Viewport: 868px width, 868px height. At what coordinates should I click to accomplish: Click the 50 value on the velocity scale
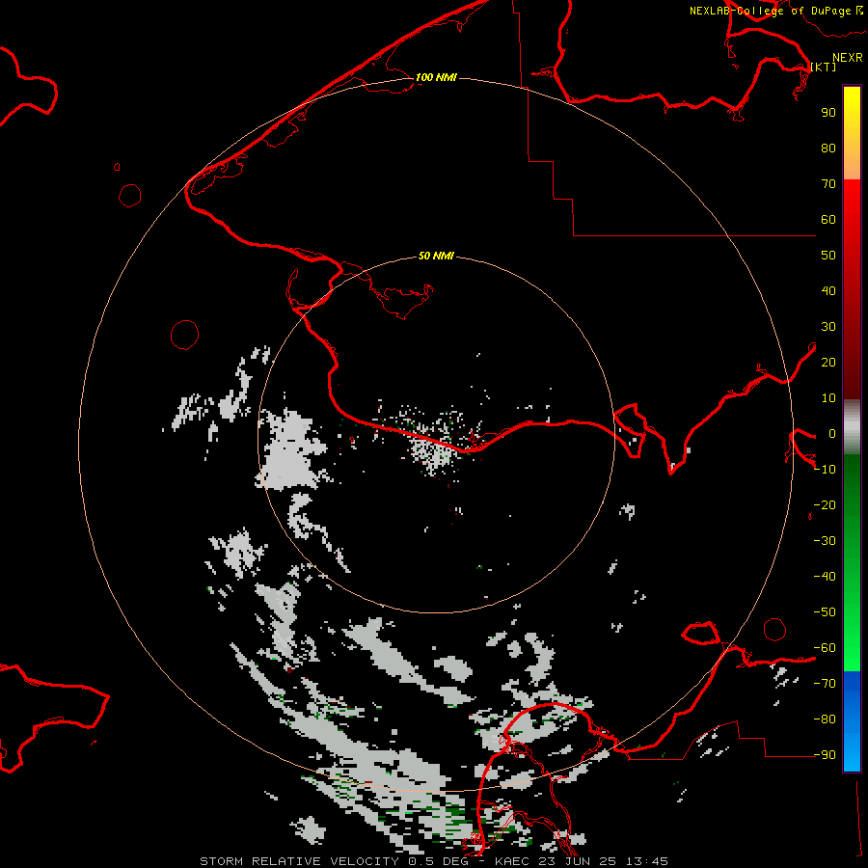tap(828, 256)
